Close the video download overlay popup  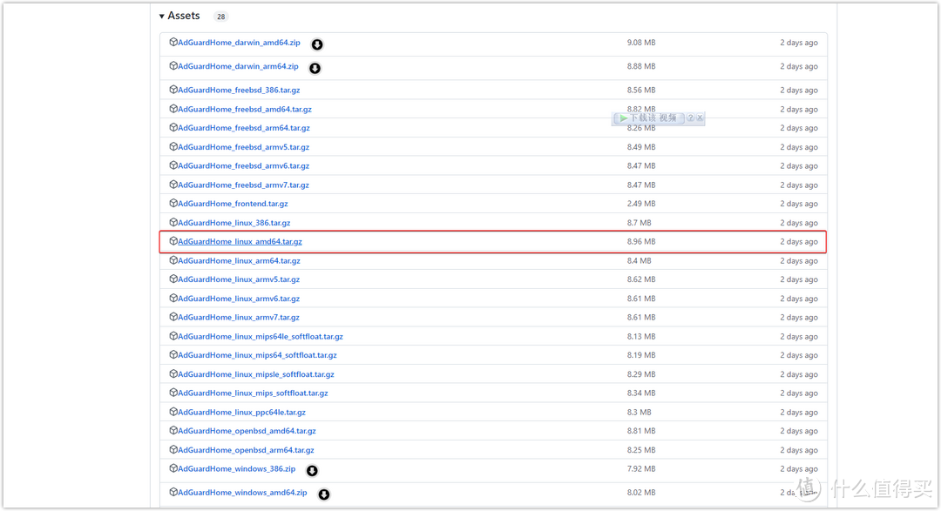tap(700, 118)
